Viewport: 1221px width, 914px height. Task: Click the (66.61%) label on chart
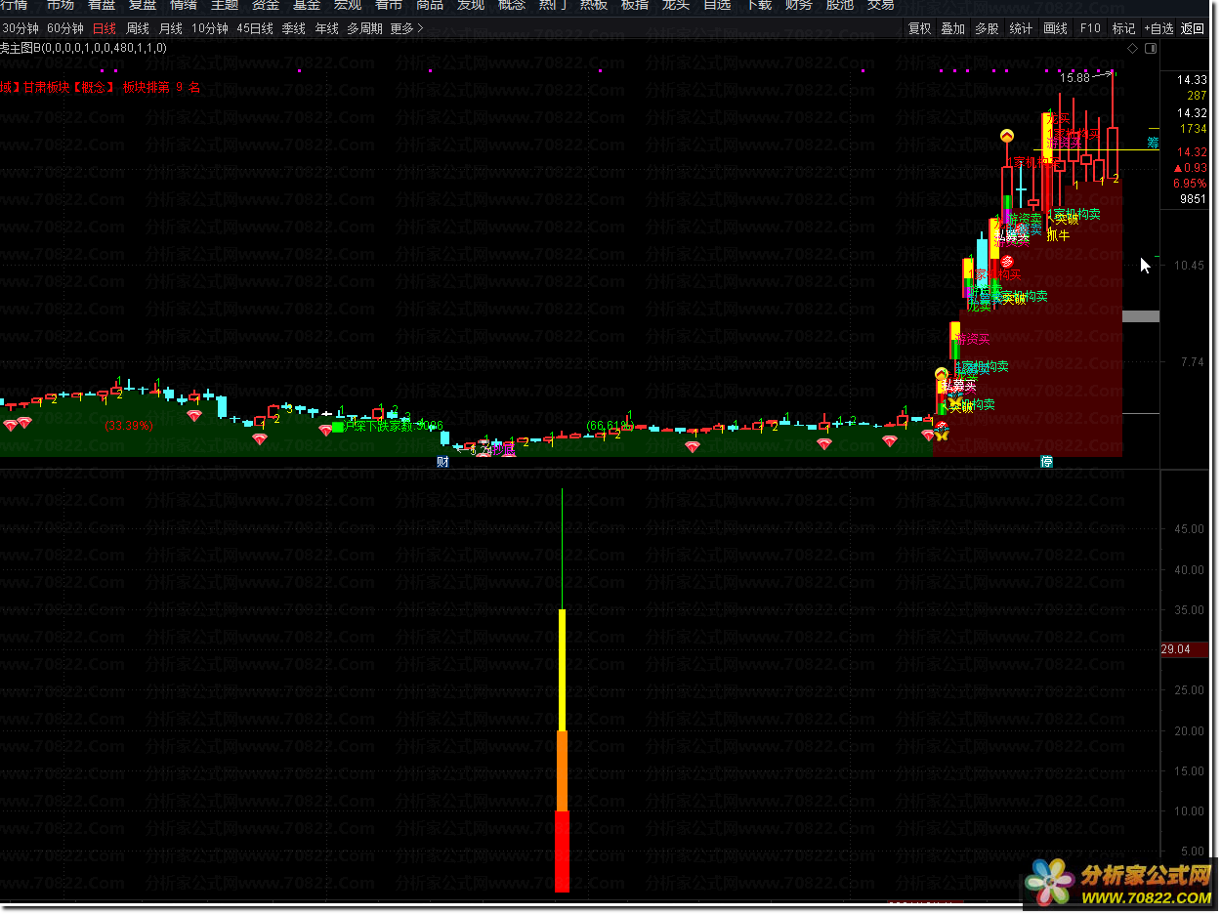click(610, 426)
